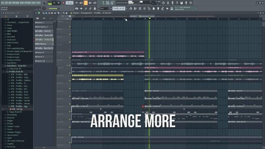Select the Slip tool
265x149 pixels.
[55, 13]
